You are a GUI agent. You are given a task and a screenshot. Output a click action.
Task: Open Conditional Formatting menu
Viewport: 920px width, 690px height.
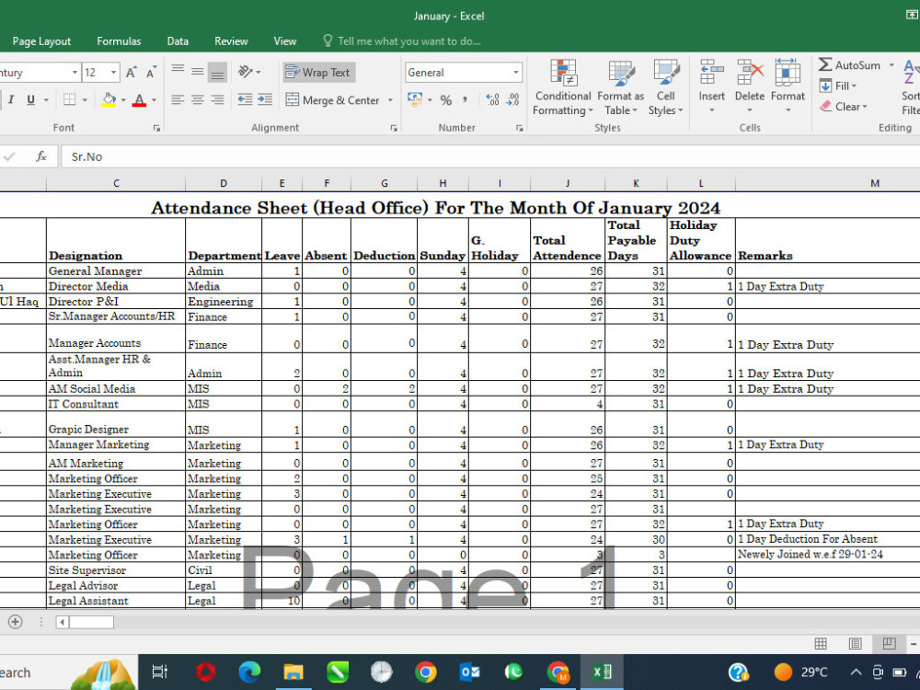[563, 87]
